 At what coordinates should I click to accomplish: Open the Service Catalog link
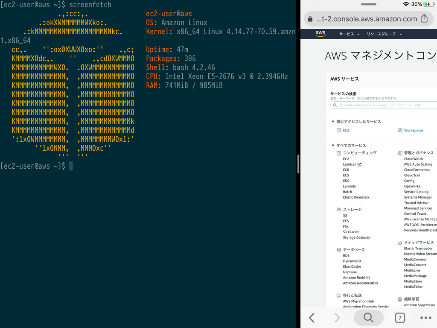(x=417, y=192)
